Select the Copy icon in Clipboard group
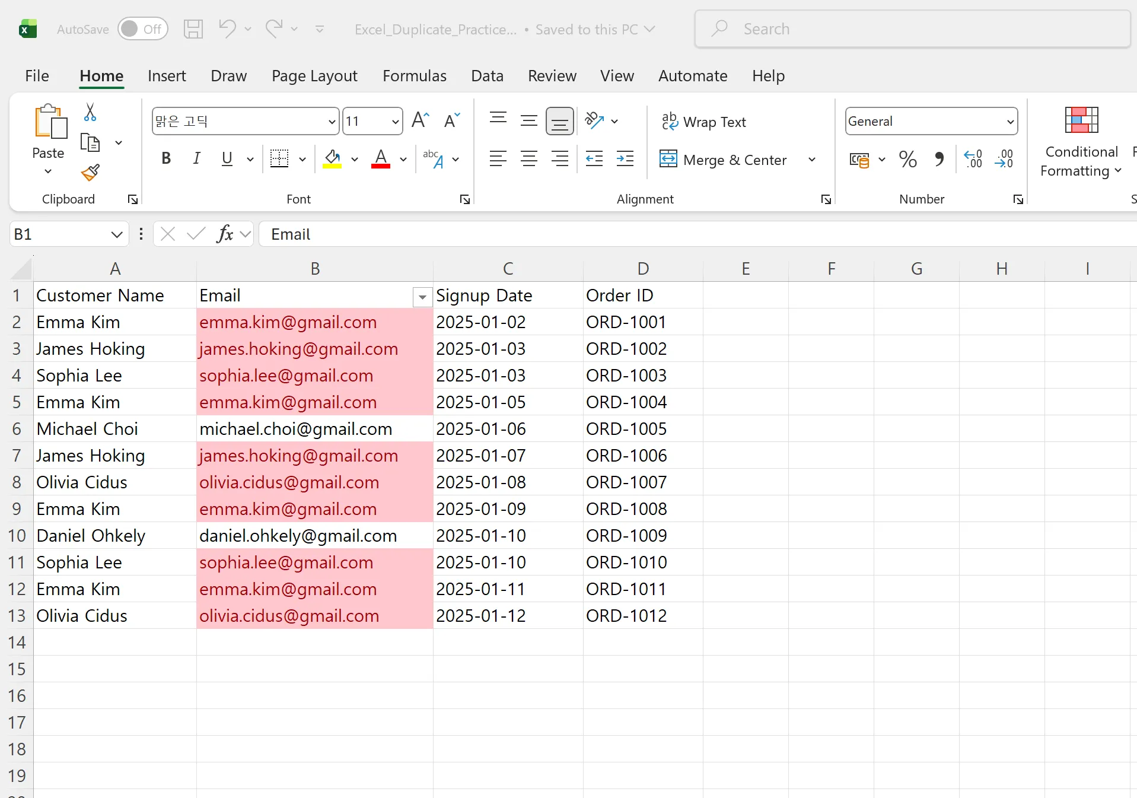Screen dimensions: 1137x798 click(90, 142)
